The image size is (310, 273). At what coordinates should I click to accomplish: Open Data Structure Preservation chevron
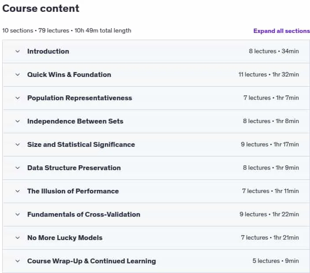pyautogui.click(x=18, y=168)
